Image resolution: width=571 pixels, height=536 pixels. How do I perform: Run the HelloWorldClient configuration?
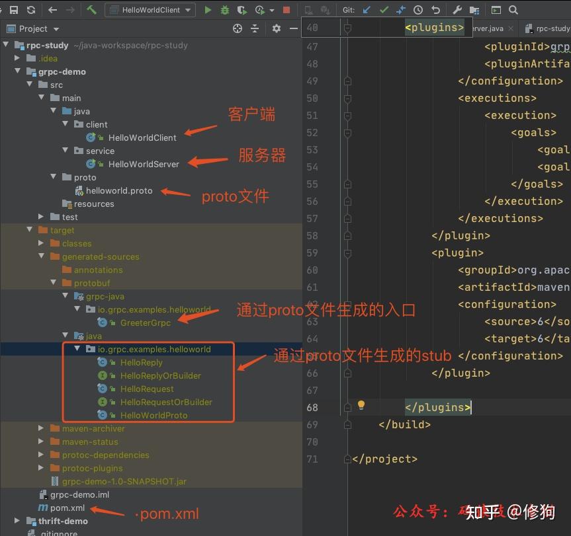(207, 9)
